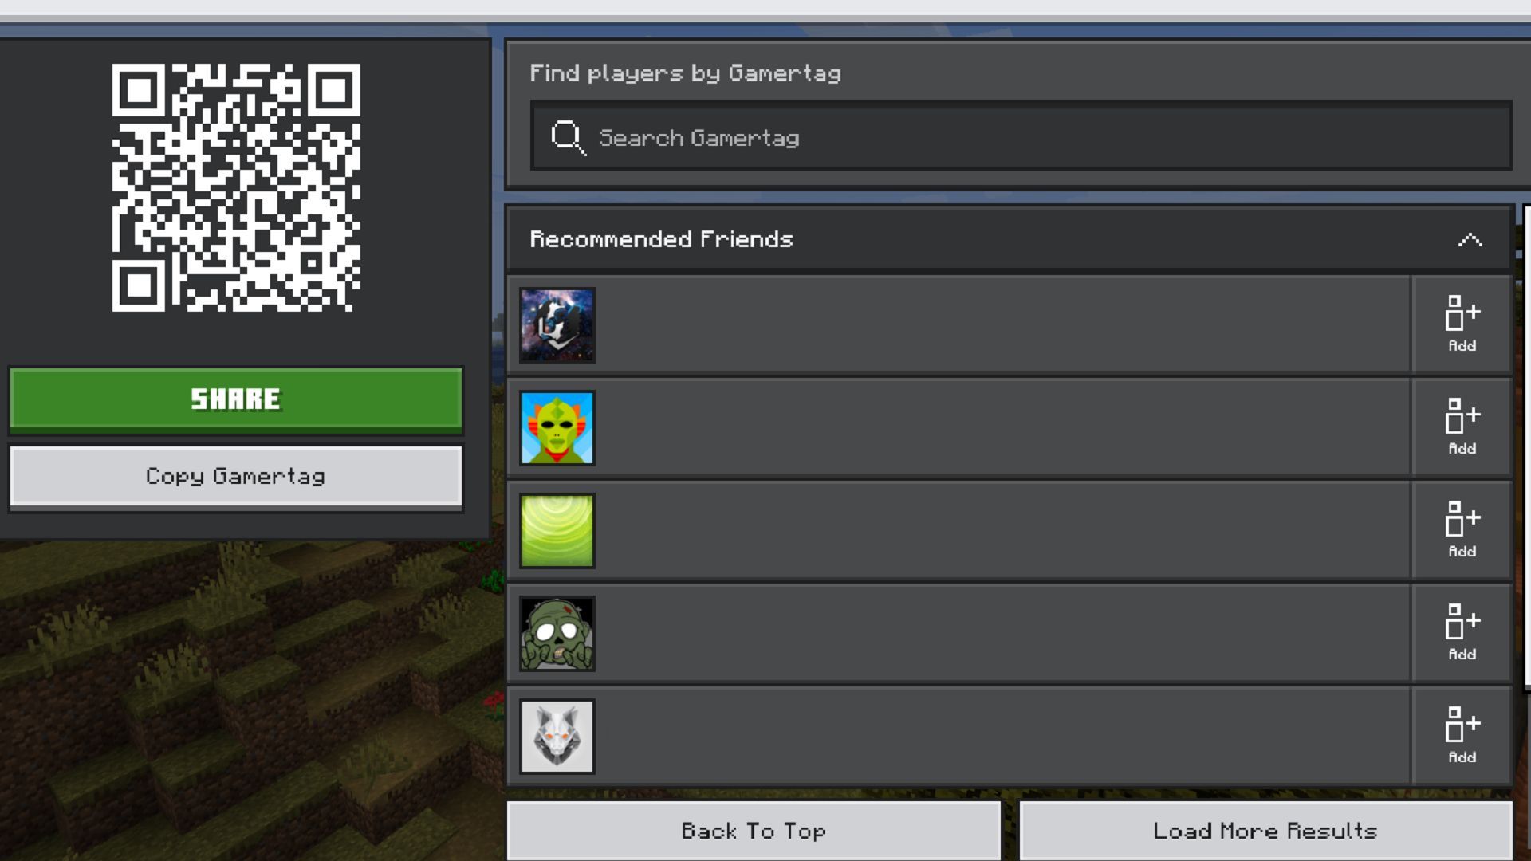Expand the Recommended Friends chevron toggle
Image resolution: width=1531 pixels, height=861 pixels.
pyautogui.click(x=1470, y=238)
